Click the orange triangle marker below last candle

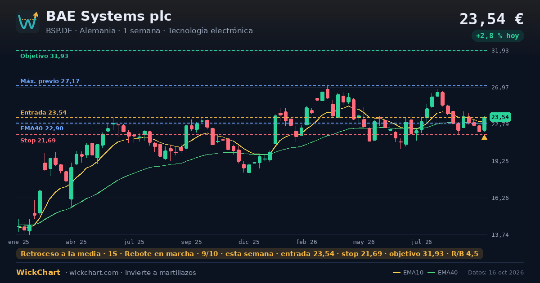click(484, 137)
